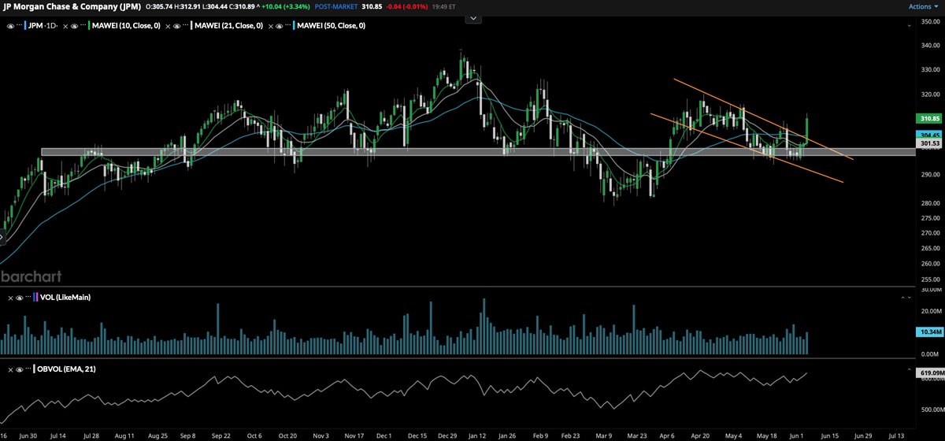Hide the MAWEI (50, Close, 0) line

click(x=280, y=26)
